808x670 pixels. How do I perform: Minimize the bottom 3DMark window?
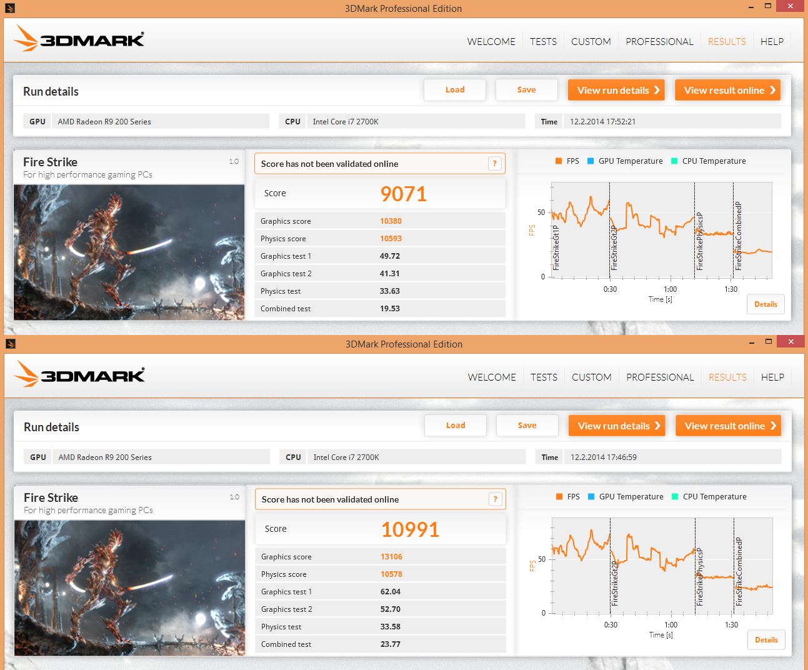[x=752, y=342]
